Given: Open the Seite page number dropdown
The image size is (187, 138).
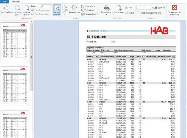Looking at the screenshot, I should click(50, 6).
